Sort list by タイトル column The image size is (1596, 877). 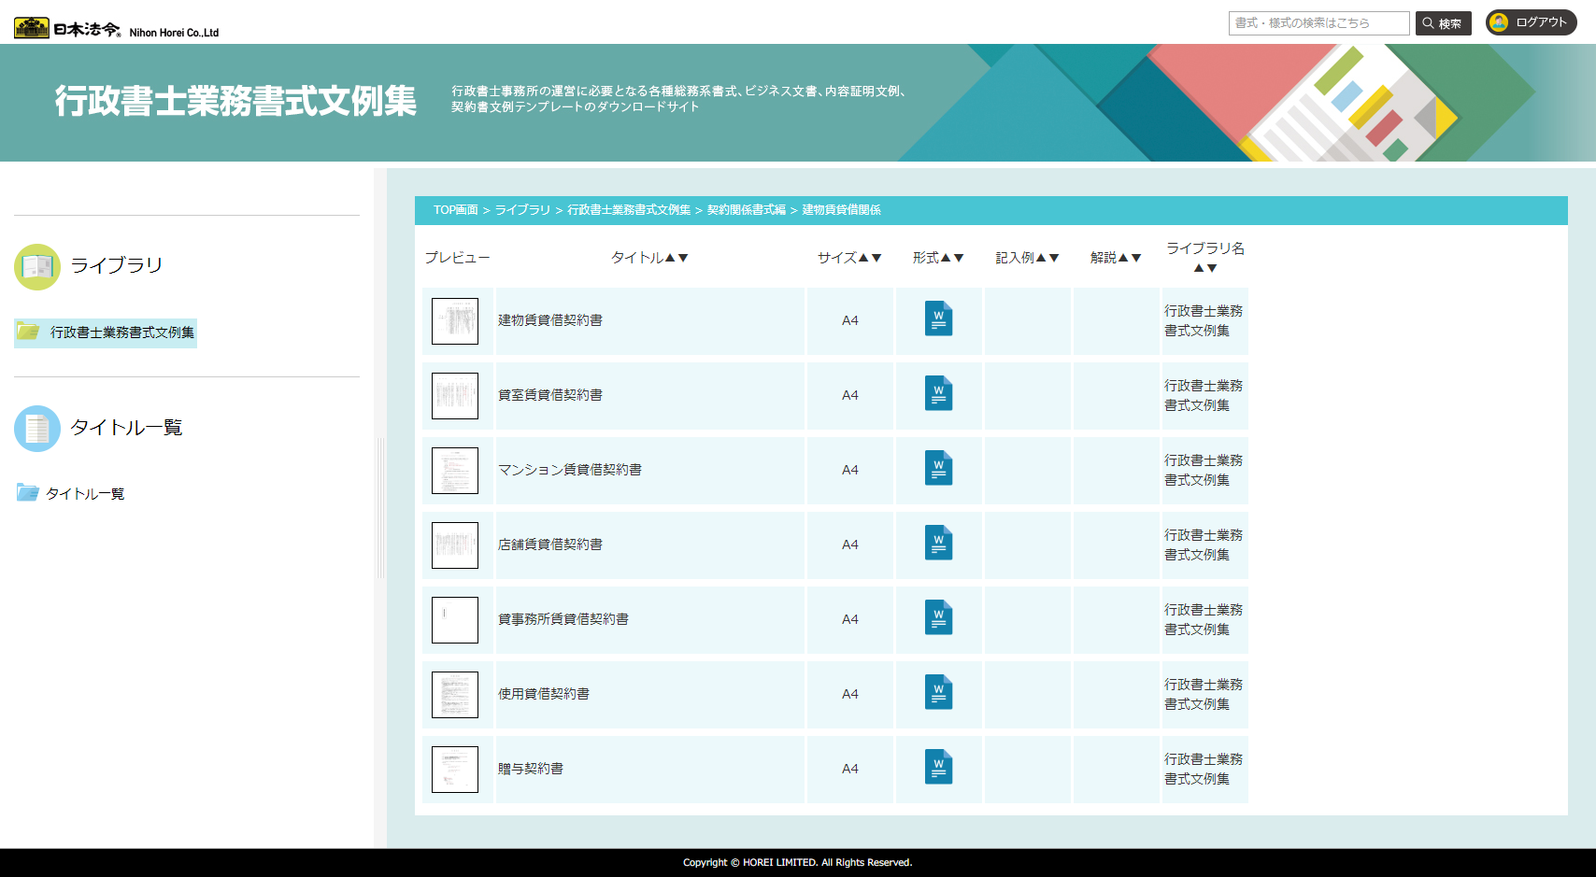click(649, 258)
